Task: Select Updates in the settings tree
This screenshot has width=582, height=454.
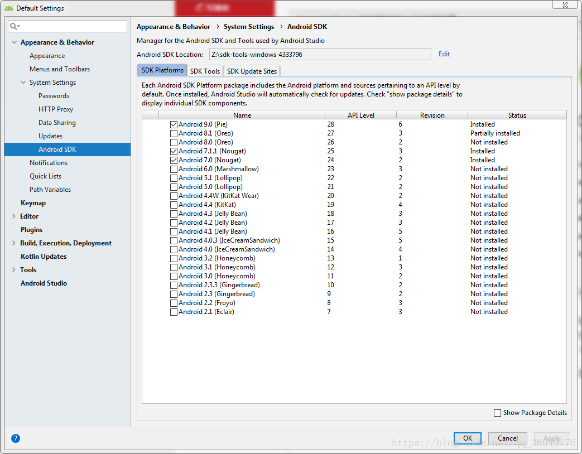Action: pyautogui.click(x=50, y=136)
